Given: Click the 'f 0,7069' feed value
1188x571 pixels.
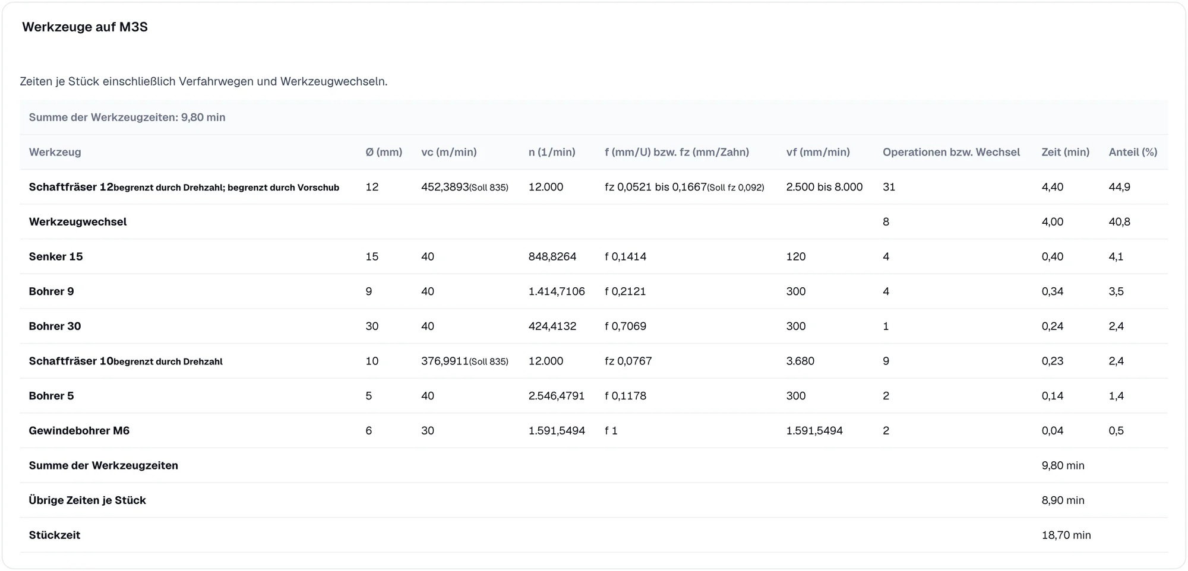Looking at the screenshot, I should (x=625, y=326).
